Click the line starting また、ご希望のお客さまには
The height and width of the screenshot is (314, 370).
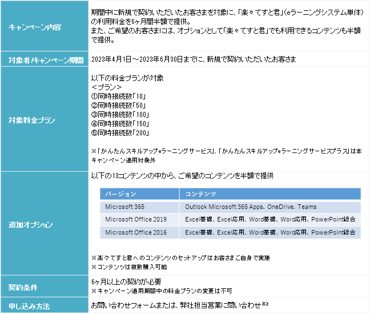226,30
